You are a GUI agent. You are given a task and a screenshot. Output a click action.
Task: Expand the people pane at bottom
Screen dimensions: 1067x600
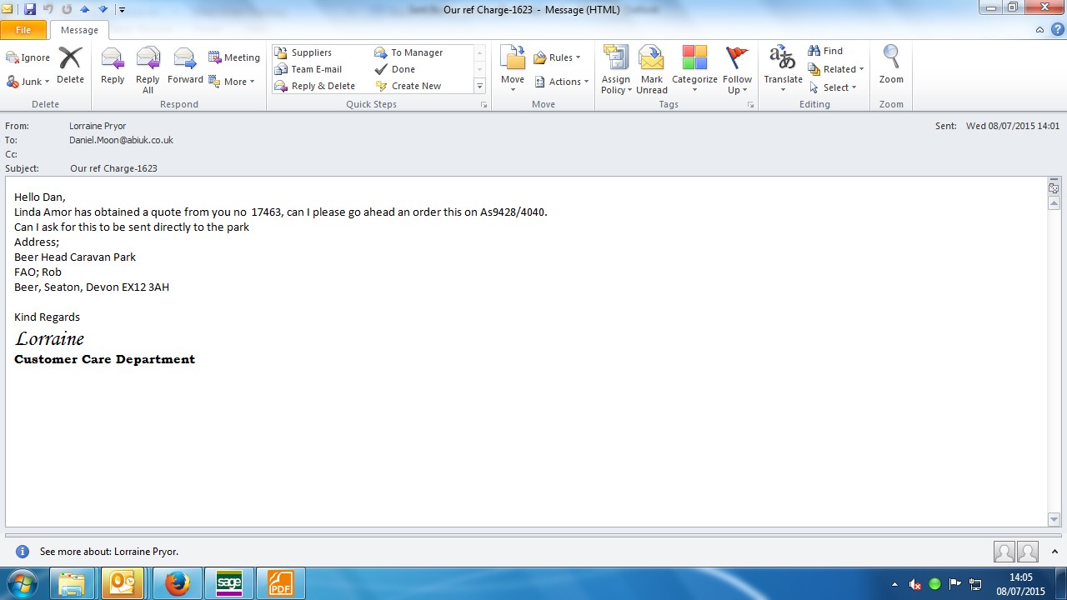click(x=1054, y=552)
